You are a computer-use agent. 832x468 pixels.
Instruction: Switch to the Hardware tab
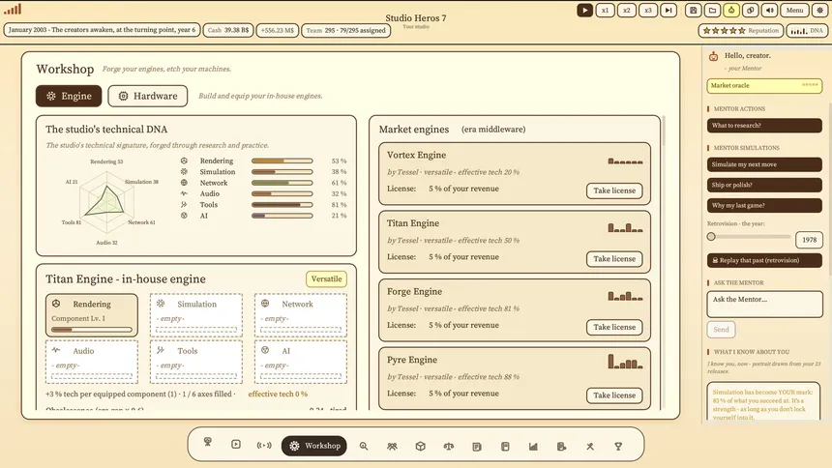click(147, 96)
